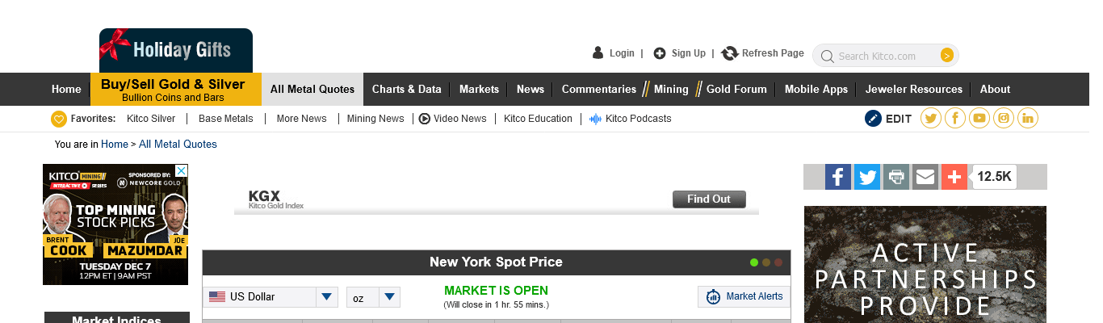Click the Refresh Page arrows icon
1103x323 pixels.
coord(730,53)
